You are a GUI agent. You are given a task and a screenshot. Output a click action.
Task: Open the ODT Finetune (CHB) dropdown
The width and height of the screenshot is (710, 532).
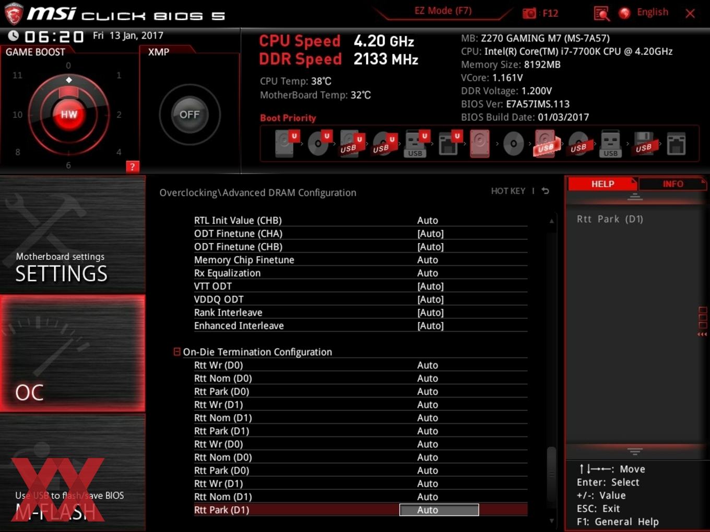(431, 247)
